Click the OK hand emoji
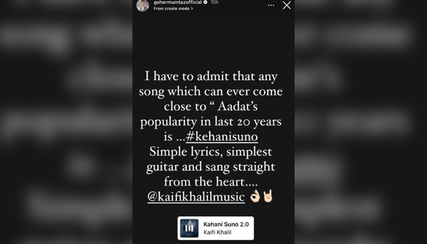 254,197
